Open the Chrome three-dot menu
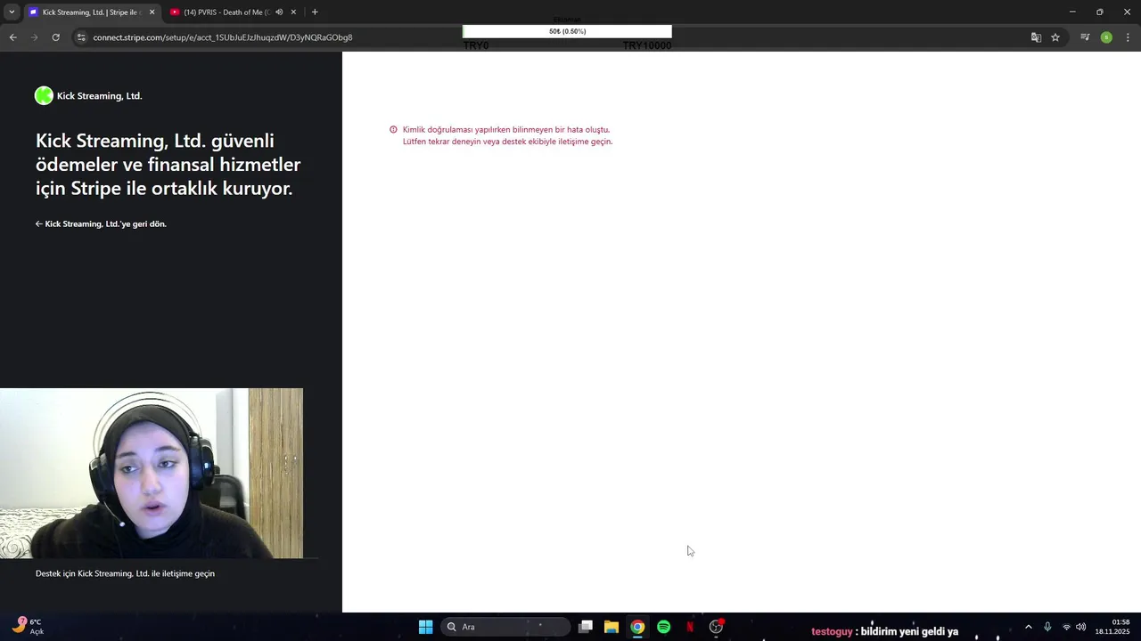This screenshot has width=1141, height=641. pos(1129,37)
